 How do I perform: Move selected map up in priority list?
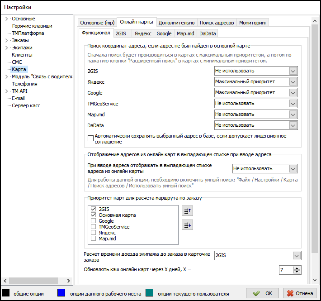(x=187, y=210)
